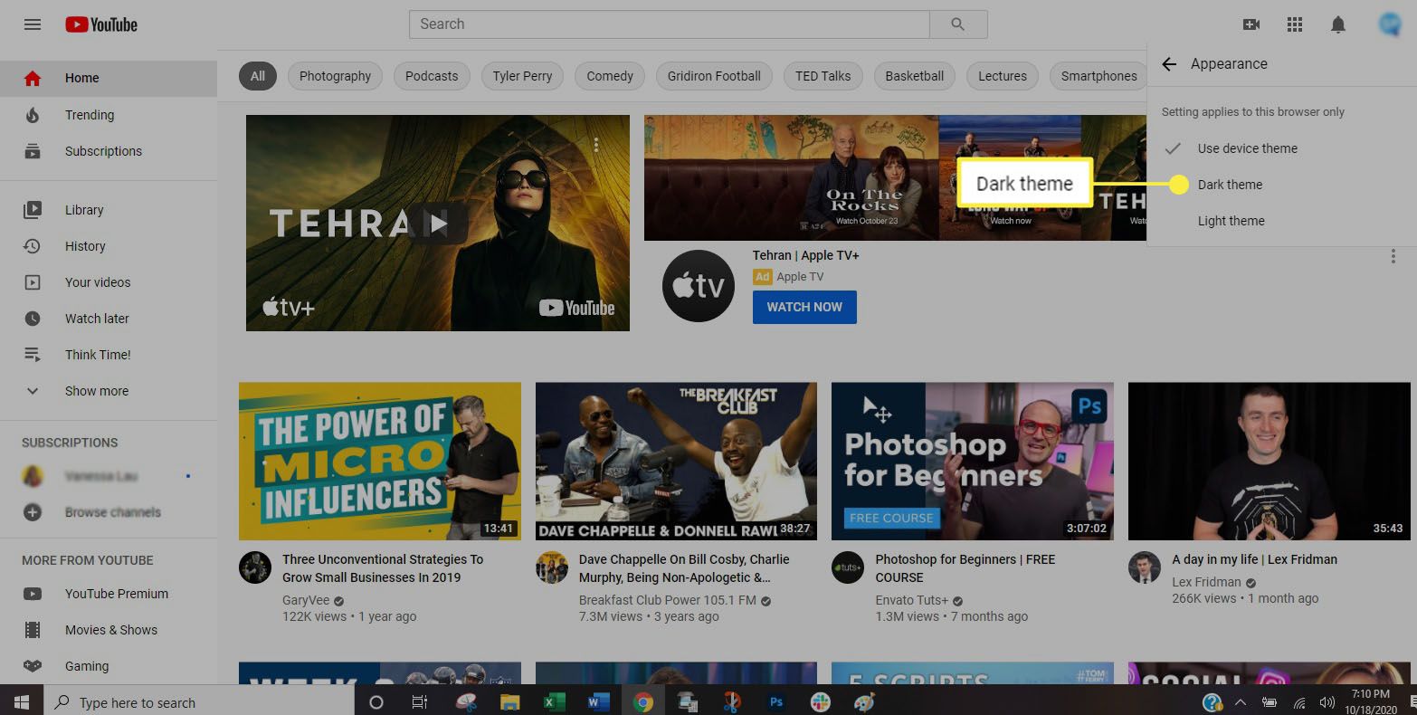Open the YouTube apps grid
The image size is (1417, 715).
(1295, 24)
